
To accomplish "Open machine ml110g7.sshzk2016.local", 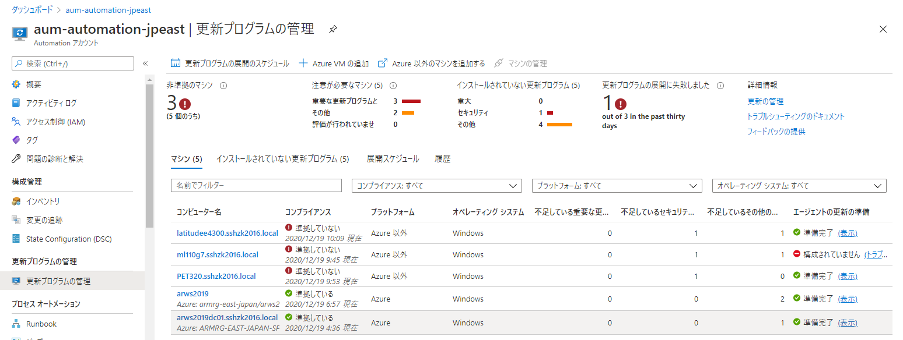I will (218, 254).
